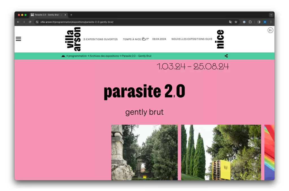
Task: Toggle the browser side panel
Action: (x=259, y=22)
